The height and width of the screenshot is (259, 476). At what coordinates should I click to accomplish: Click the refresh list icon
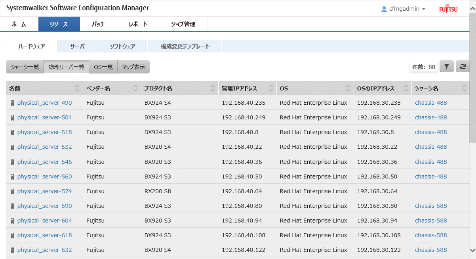(x=463, y=67)
